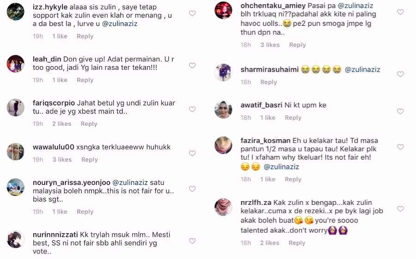View 2 likes on fariqscorpio's comment
Image resolution: width=416 pixels, height=259 pixels.
61,123
